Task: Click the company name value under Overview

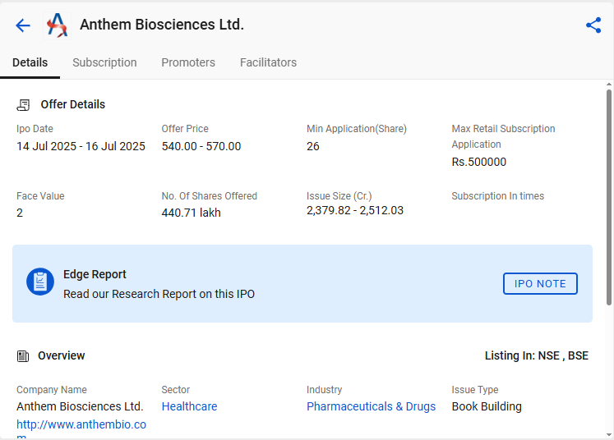Action: click(x=80, y=406)
